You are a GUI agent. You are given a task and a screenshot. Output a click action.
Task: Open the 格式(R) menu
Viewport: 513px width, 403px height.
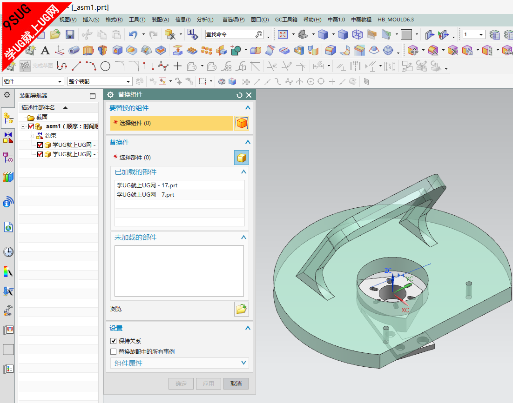pos(114,20)
